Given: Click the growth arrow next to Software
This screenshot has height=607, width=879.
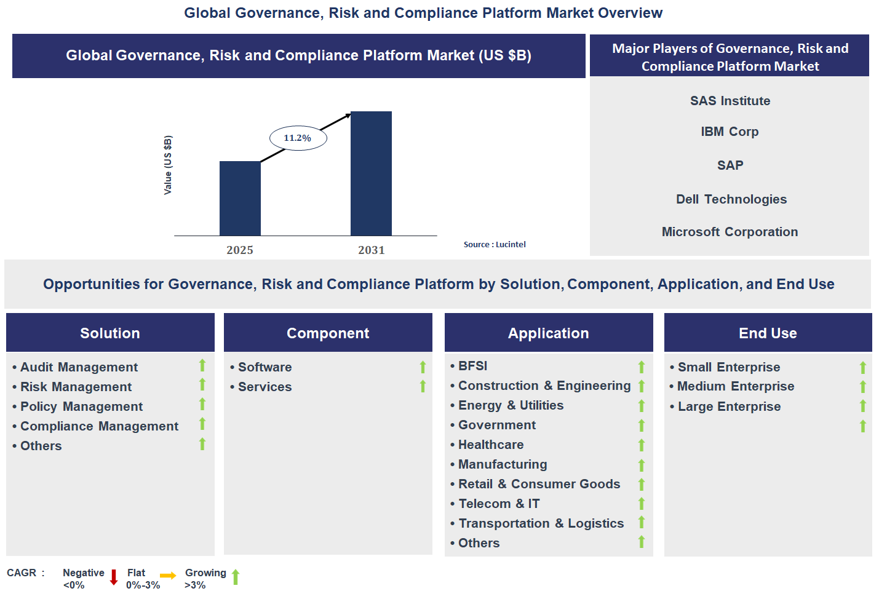Looking at the screenshot, I should point(423,367).
